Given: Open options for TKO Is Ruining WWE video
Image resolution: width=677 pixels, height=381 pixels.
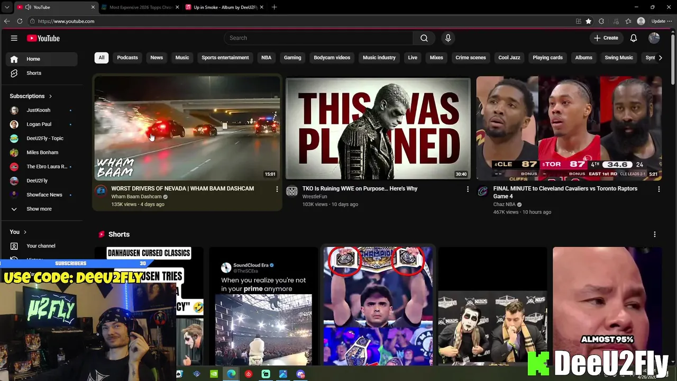Looking at the screenshot, I should click(468, 189).
